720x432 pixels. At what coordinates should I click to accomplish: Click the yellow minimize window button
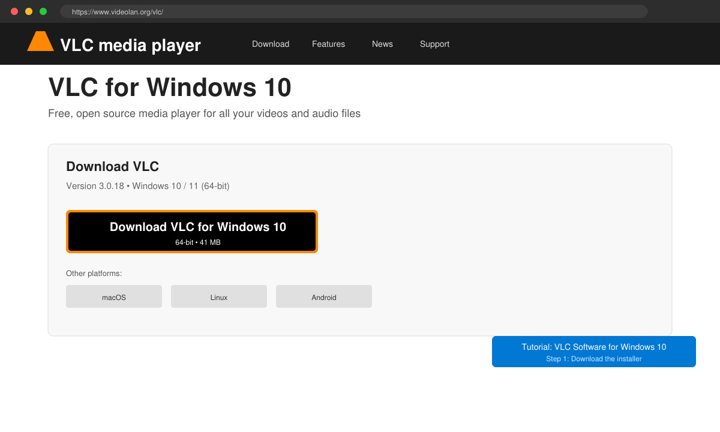(x=29, y=11)
